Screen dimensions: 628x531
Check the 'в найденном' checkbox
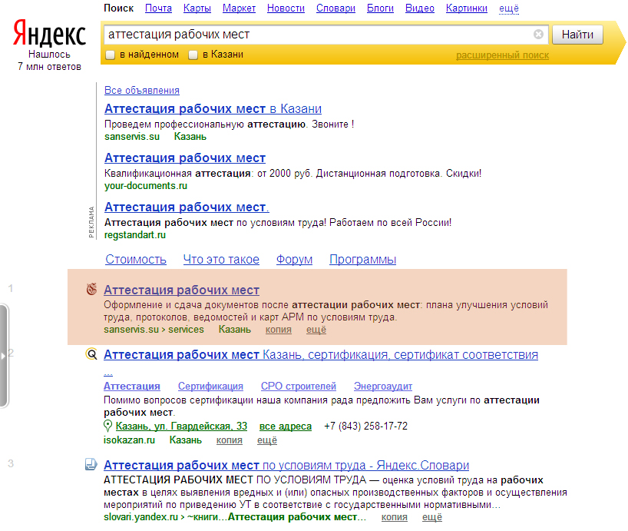tap(110, 55)
